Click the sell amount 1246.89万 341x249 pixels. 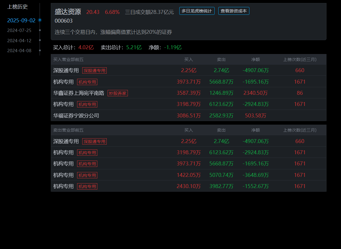(221, 93)
